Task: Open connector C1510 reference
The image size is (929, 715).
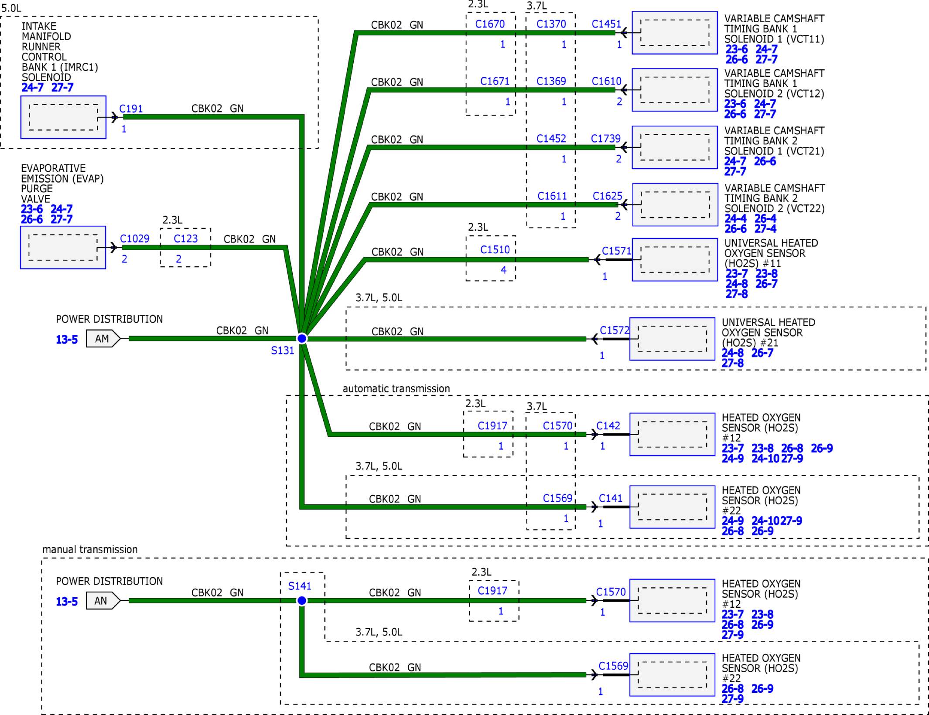Action: pos(495,250)
